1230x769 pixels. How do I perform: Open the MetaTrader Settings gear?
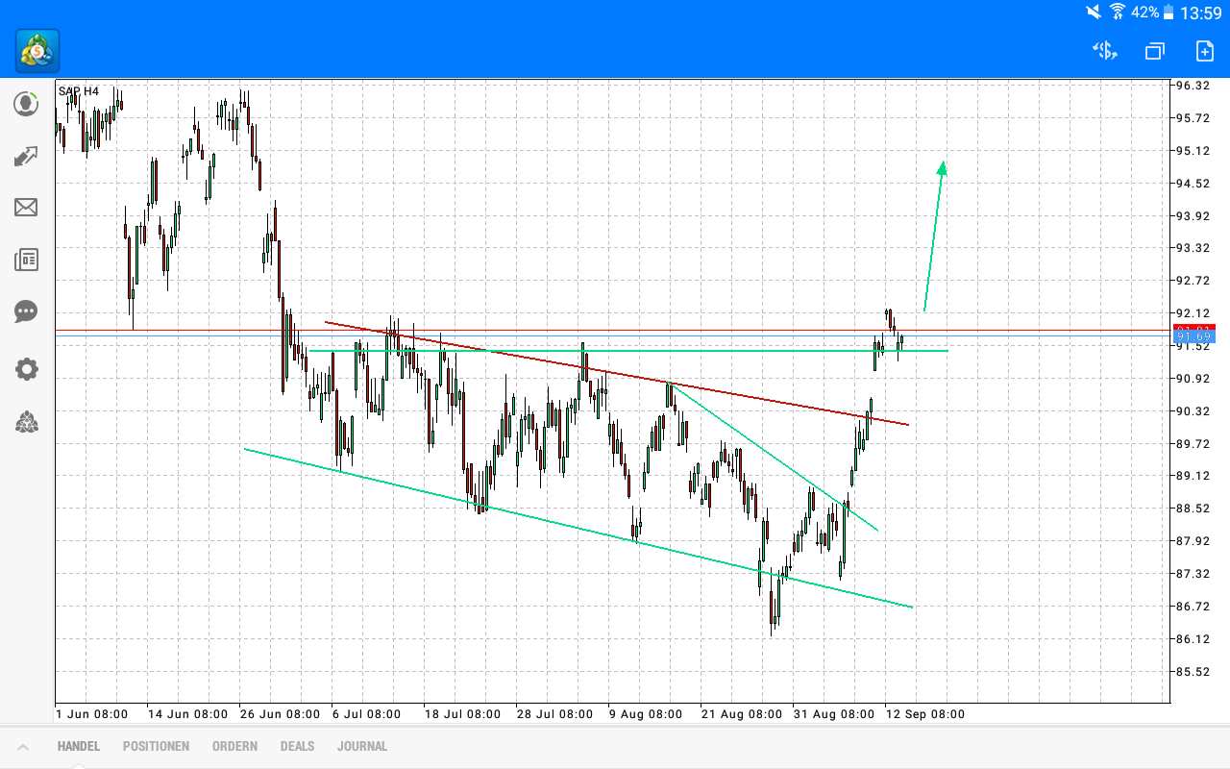pos(26,369)
